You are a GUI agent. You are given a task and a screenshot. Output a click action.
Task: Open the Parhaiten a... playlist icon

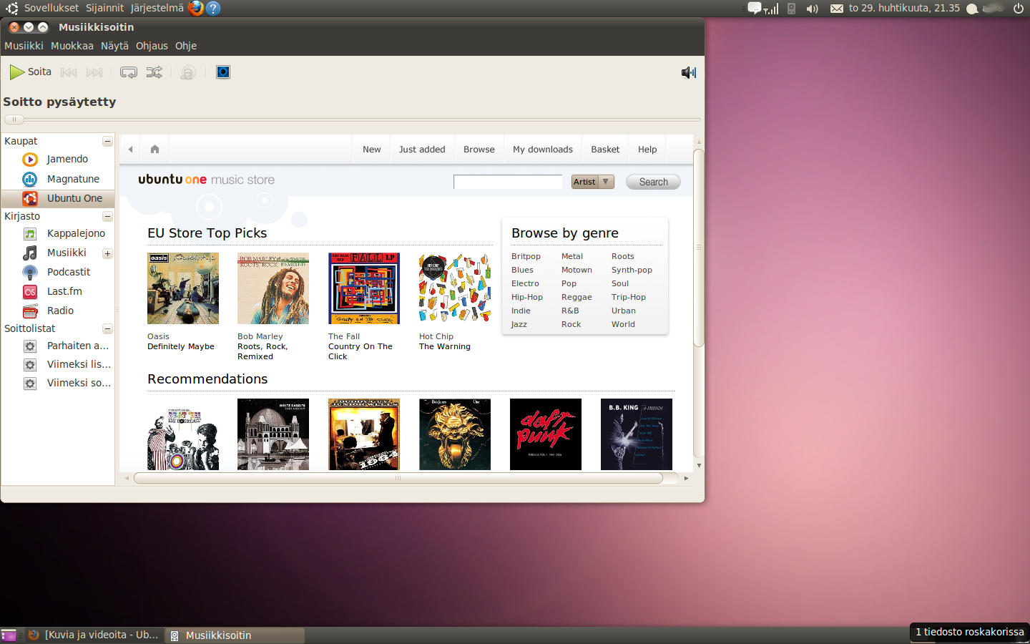30,346
